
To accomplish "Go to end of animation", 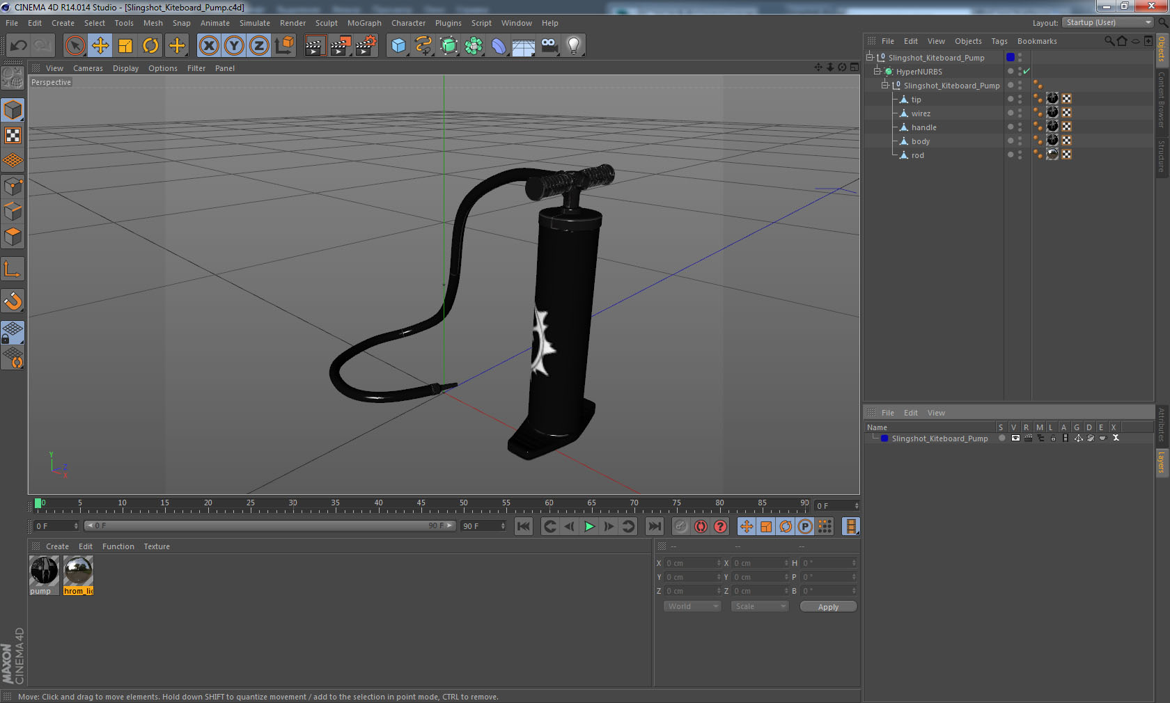I will (x=655, y=527).
